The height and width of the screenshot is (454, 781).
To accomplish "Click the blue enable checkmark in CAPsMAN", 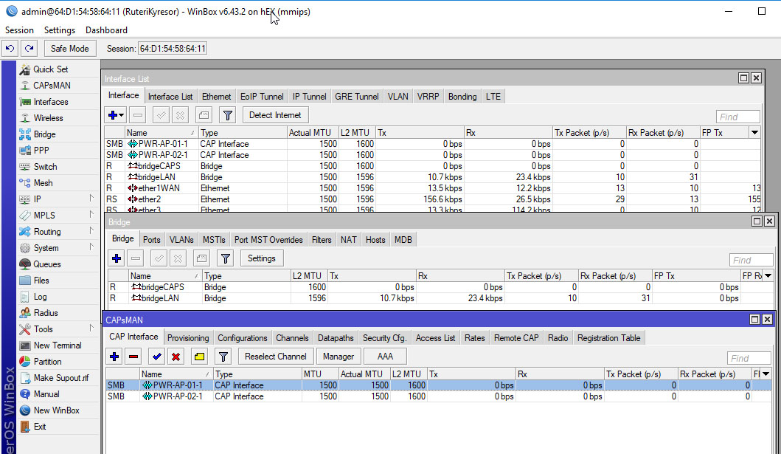I will pyautogui.click(x=156, y=357).
